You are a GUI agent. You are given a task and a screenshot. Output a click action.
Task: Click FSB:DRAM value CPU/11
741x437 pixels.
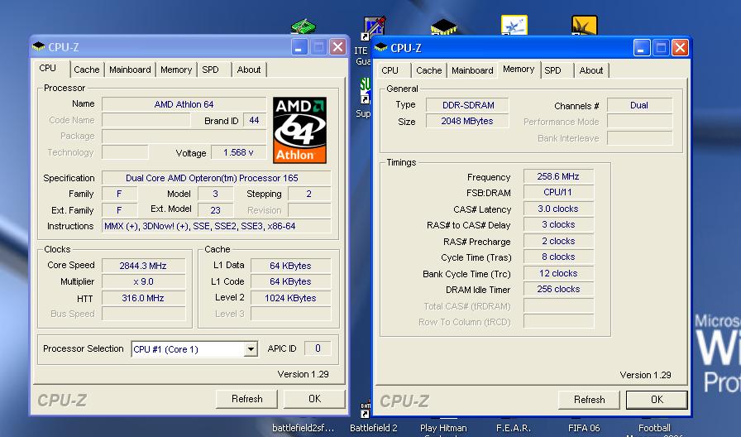pyautogui.click(x=558, y=193)
